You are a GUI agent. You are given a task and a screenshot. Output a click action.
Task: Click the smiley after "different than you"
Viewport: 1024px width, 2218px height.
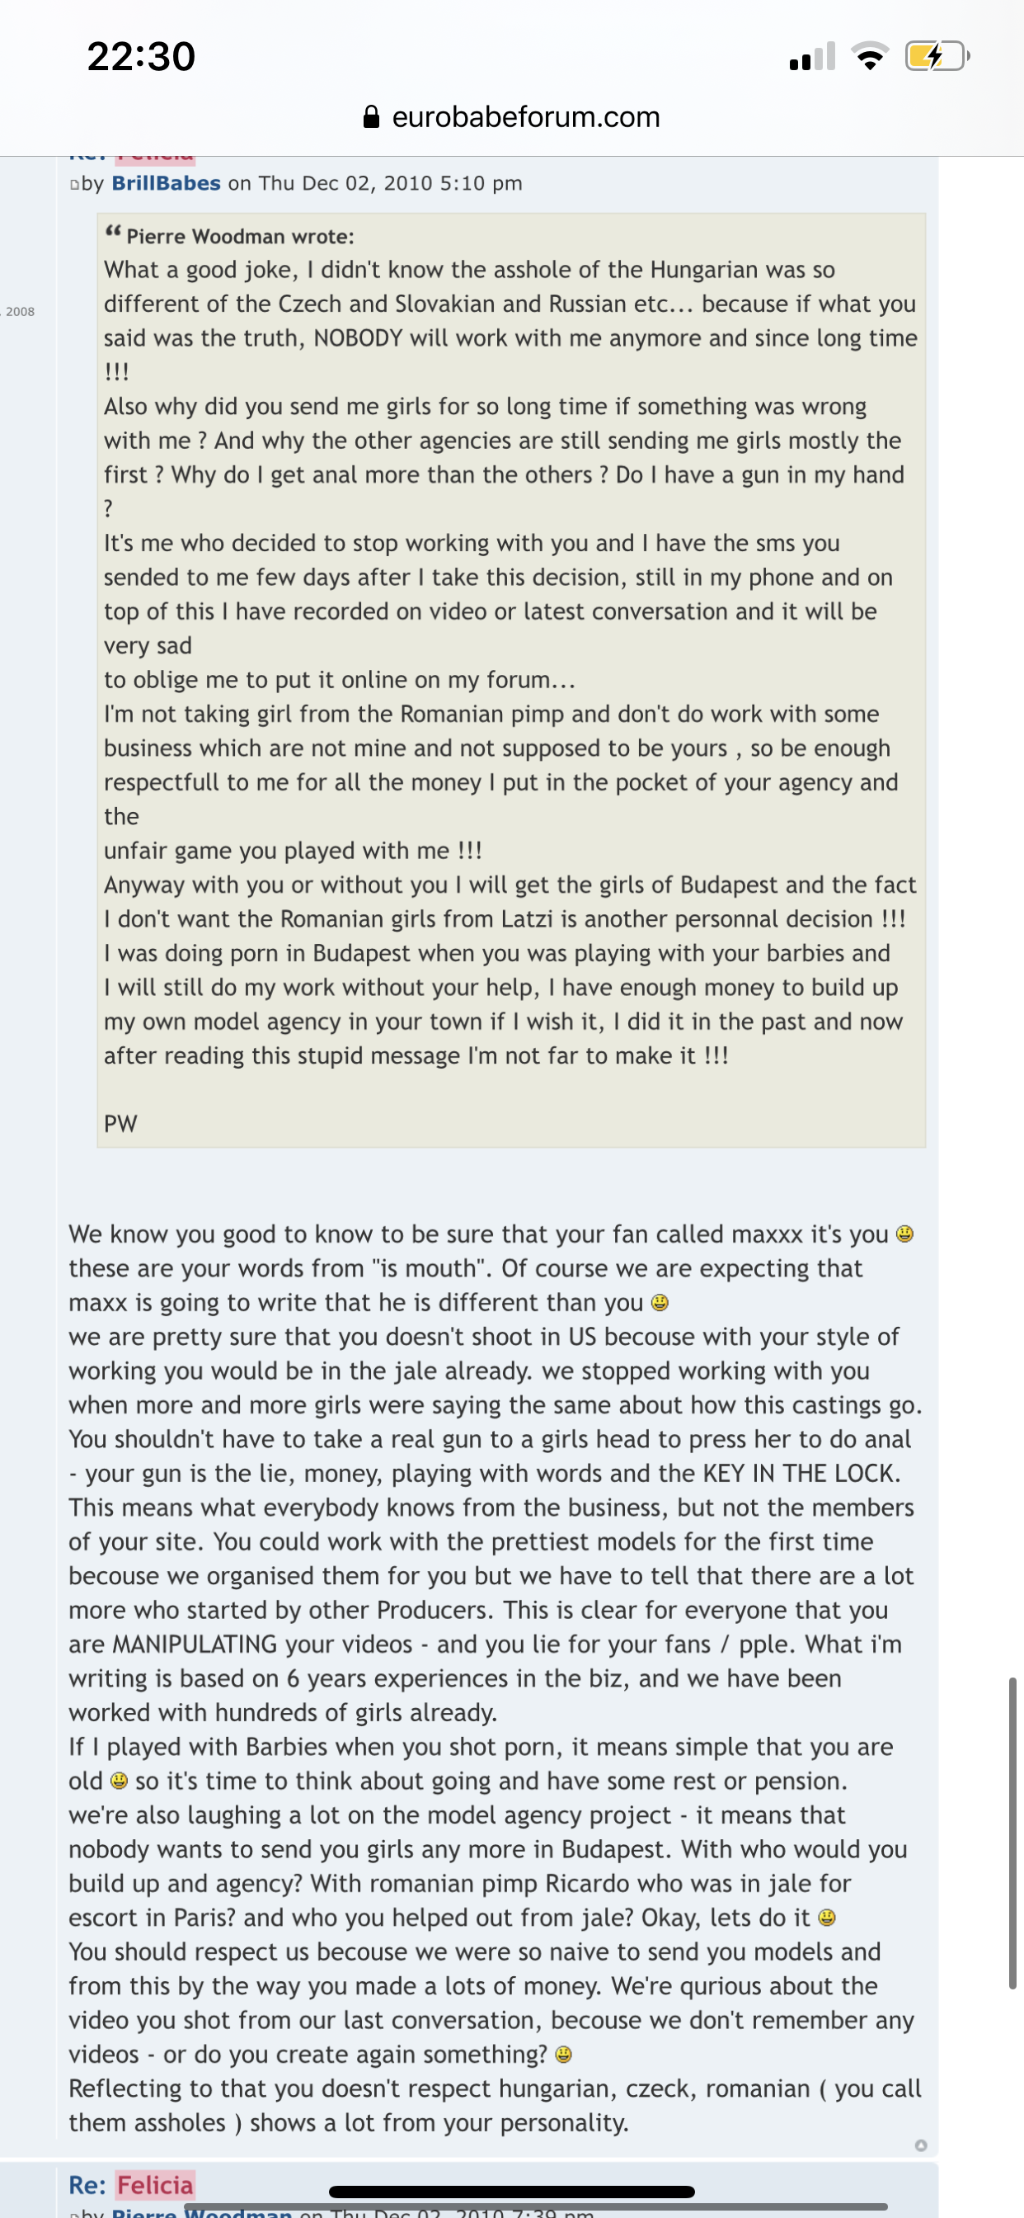pos(660,1303)
